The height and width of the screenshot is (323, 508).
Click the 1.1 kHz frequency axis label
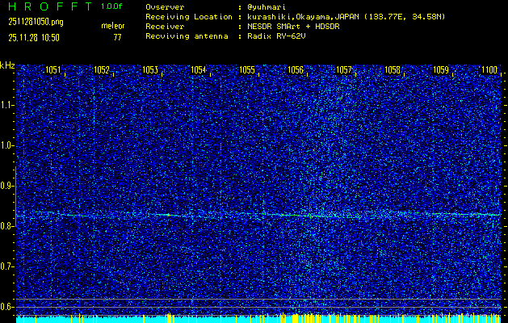7,105
